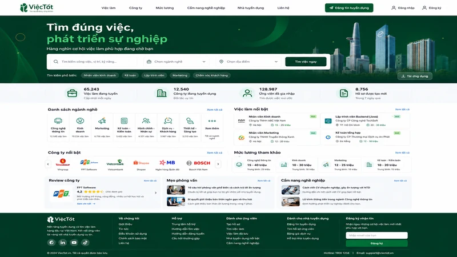Select Shopee company logo
The image size is (457, 257).
click(x=141, y=163)
